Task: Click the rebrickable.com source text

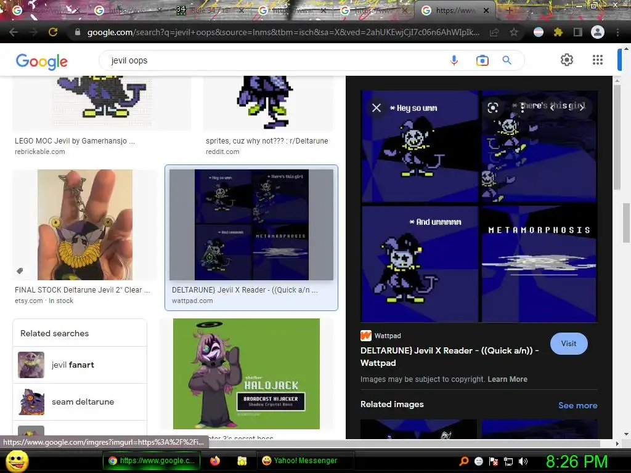Action: pyautogui.click(x=40, y=152)
